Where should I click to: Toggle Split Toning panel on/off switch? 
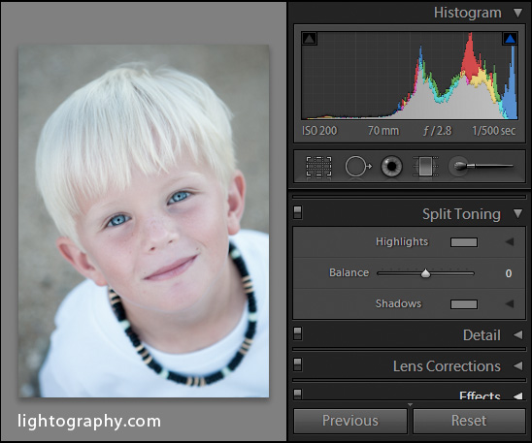[298, 212]
